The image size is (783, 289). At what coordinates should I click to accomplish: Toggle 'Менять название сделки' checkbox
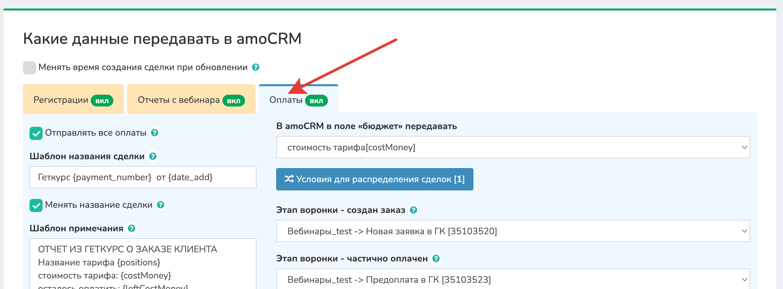pos(36,205)
